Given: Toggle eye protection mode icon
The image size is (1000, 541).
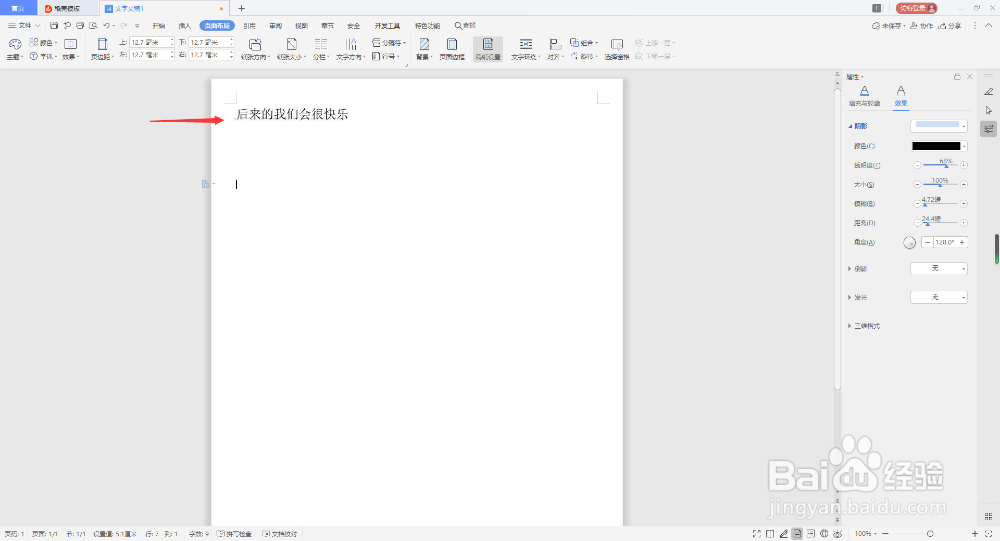Looking at the screenshot, I should pyautogui.click(x=838, y=534).
